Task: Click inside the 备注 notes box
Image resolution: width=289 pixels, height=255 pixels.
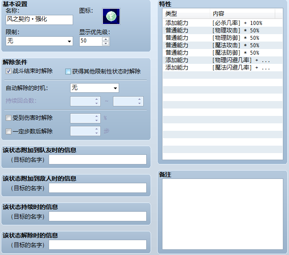Action: (222, 214)
